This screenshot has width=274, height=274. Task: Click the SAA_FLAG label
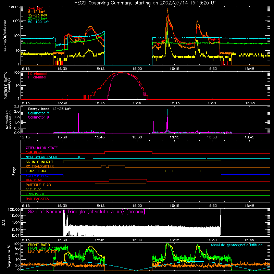click(x=34, y=180)
